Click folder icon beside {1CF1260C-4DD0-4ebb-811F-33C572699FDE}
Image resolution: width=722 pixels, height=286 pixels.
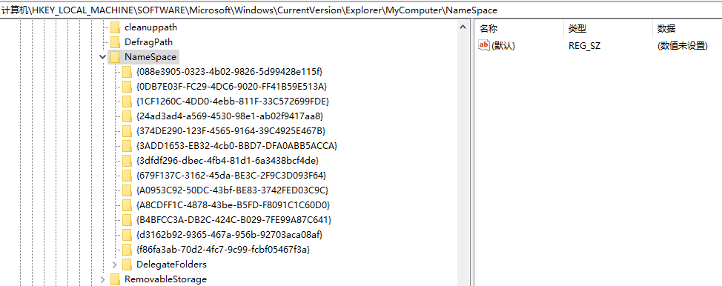pos(127,102)
